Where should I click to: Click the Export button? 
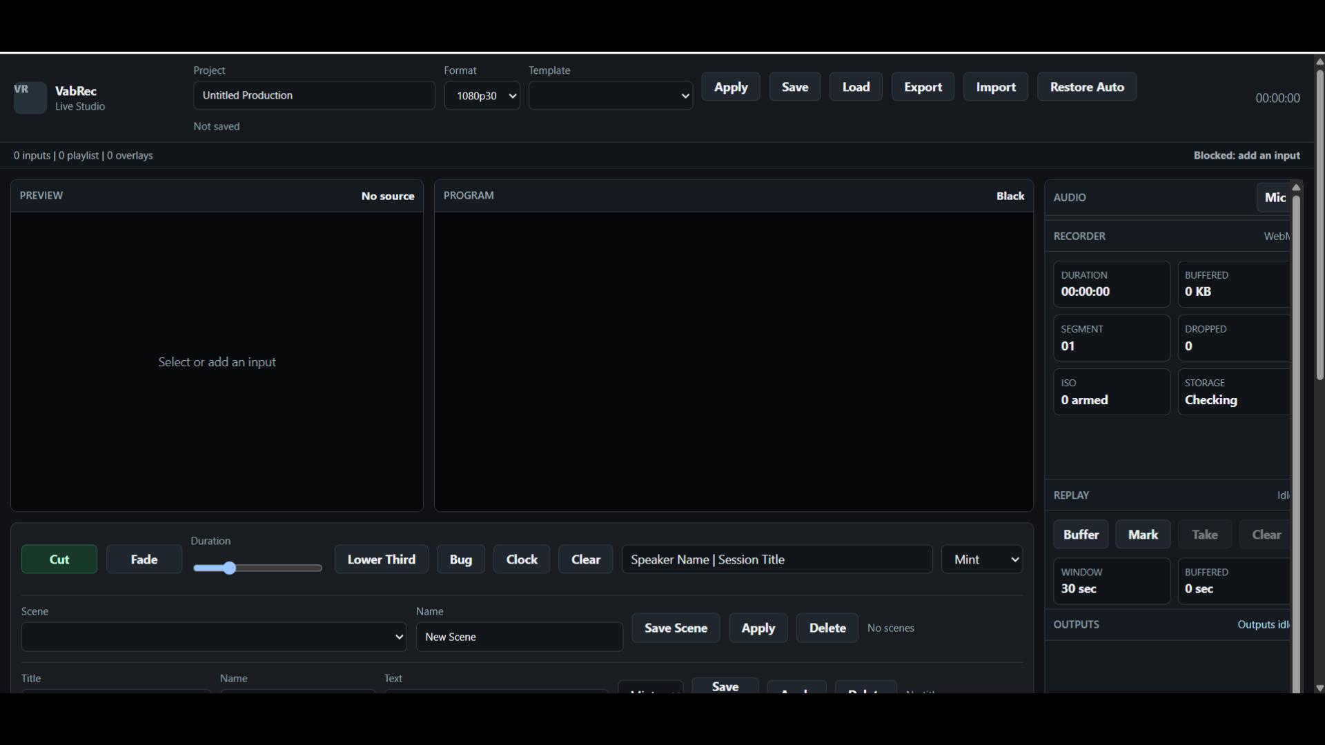click(923, 87)
